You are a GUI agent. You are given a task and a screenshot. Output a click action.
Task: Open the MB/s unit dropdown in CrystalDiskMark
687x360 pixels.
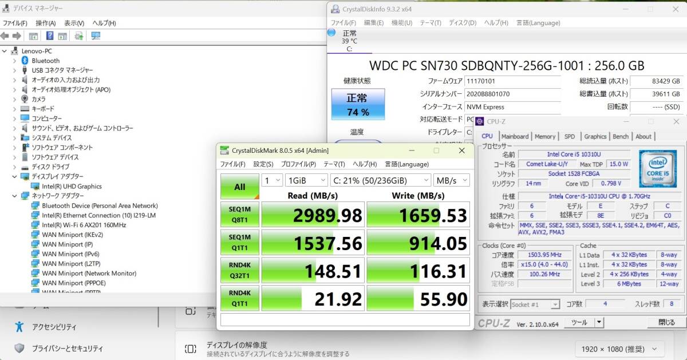tap(452, 180)
